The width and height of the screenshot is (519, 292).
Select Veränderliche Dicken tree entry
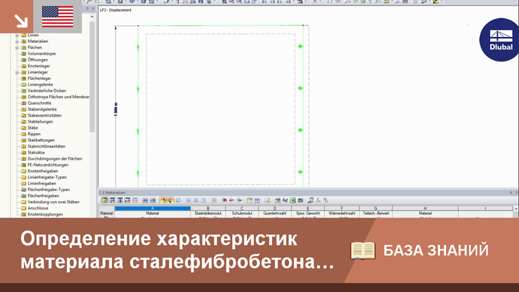[46, 91]
